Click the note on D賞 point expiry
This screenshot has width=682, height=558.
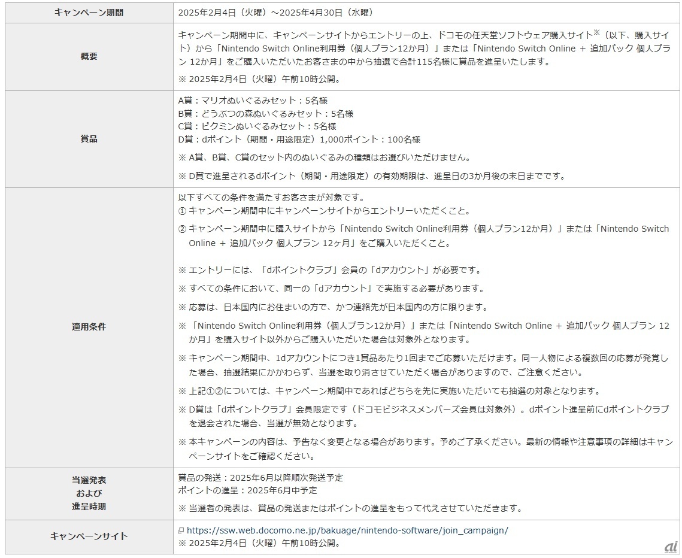click(372, 176)
